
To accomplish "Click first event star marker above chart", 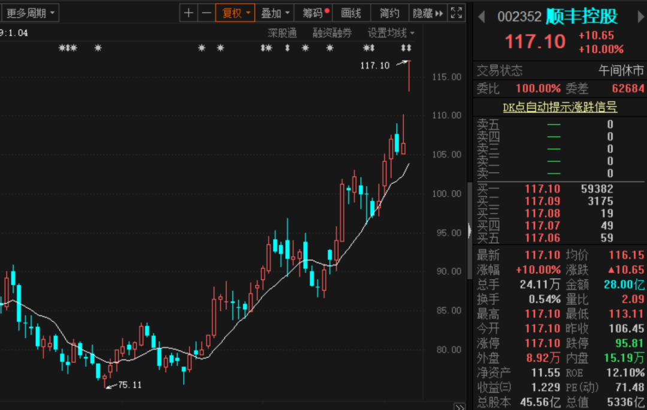I will [x=62, y=49].
